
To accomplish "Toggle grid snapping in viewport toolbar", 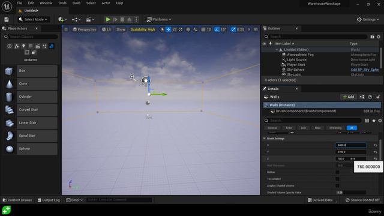I will coord(203,29).
